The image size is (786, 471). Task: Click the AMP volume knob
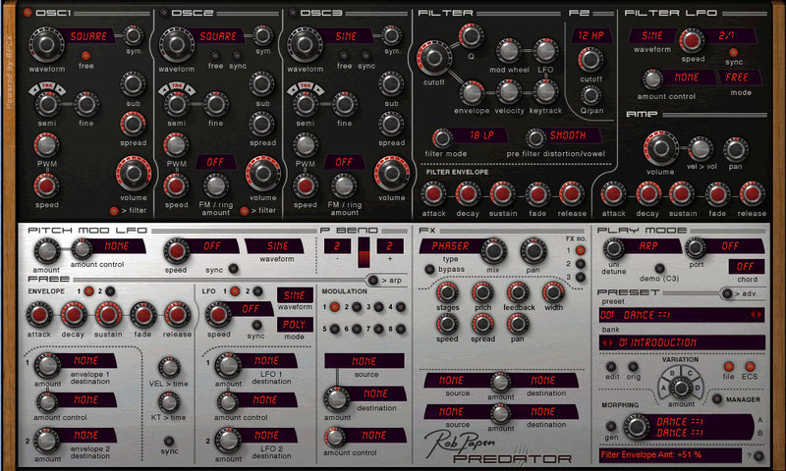[660, 148]
